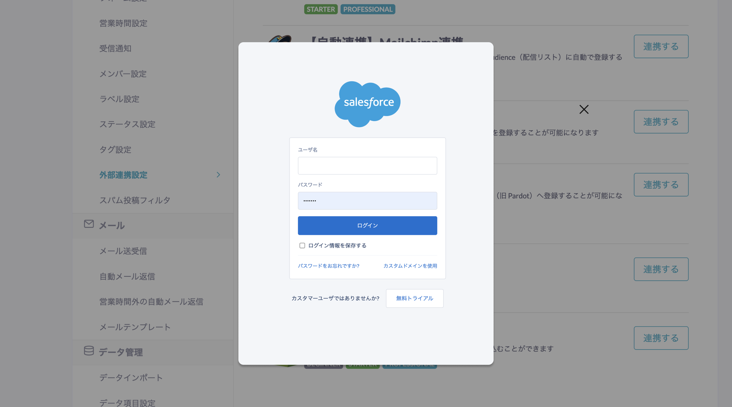Viewport: 732px width, 407px height.
Task: Click 連携する button in 込むことができます row
Action: point(661,338)
